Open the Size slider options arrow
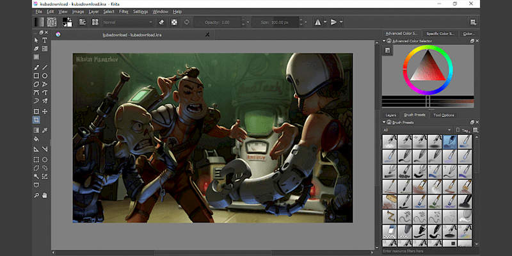 tap(306, 22)
